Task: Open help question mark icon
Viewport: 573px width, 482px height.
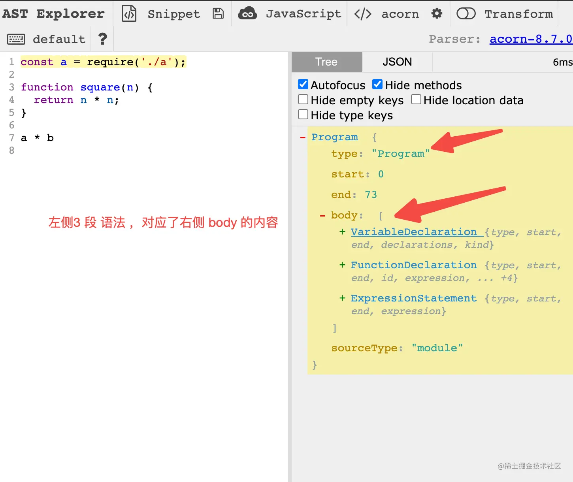Action: [x=102, y=39]
